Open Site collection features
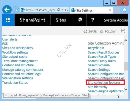 click(104, 82)
